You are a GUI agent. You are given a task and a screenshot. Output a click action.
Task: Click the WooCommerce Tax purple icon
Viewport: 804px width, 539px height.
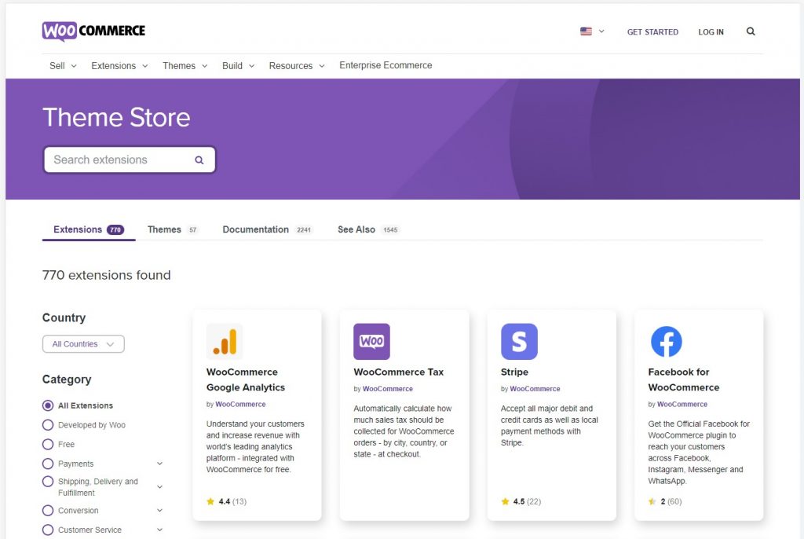point(371,342)
